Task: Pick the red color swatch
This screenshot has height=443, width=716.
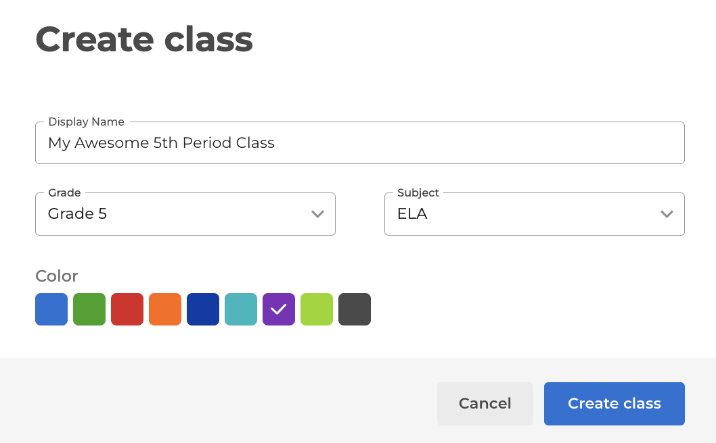Action: coord(127,309)
